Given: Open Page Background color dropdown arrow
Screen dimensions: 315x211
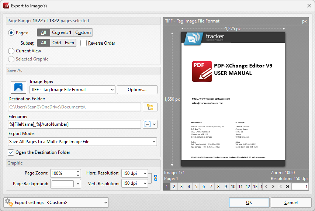Looking at the screenshot, I should pos(78,184).
